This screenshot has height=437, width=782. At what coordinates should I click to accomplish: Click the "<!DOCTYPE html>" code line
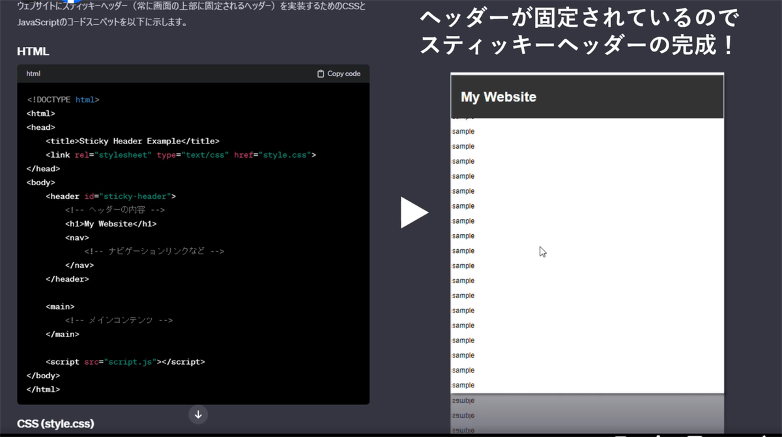point(63,100)
